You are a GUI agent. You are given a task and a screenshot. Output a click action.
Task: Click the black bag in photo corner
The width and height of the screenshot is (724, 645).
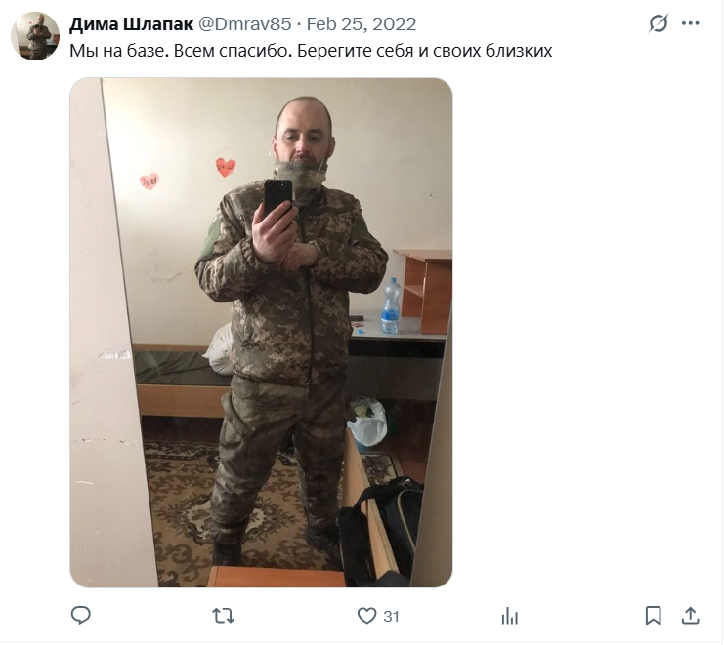(381, 532)
